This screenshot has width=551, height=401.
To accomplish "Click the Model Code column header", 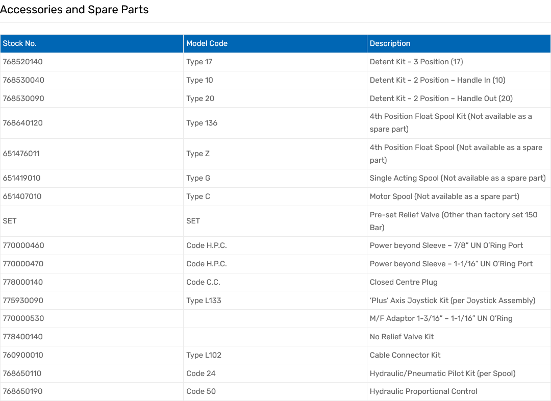I will 207,43.
